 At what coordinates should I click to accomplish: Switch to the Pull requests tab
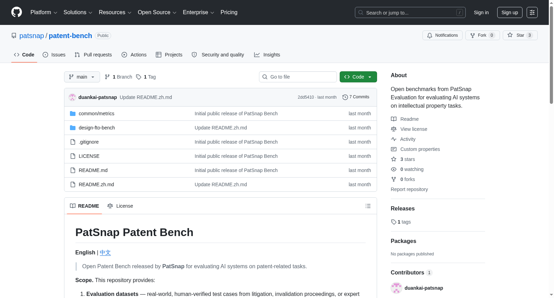[x=93, y=55]
